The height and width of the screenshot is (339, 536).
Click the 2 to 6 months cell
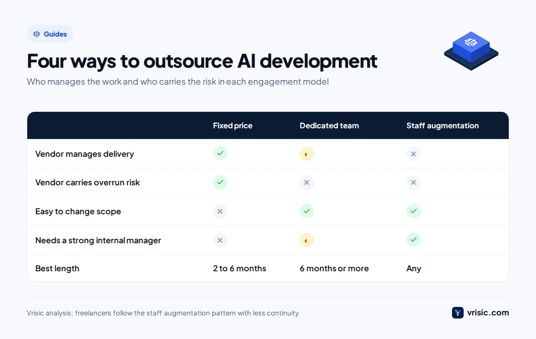239,269
